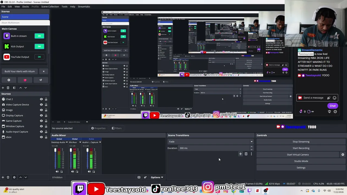Viewport: 347px width, 195px height.
Task: Move scene down in Scenes toolbar
Action: (x=25, y=88)
